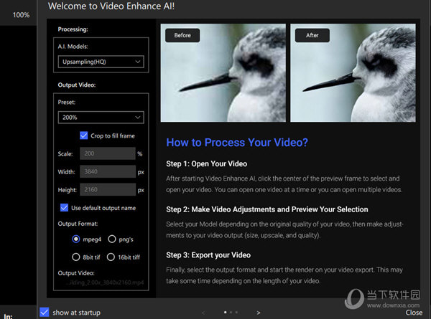Toggle Use default output name checkbox
Viewport: 431px width, 319px height.
click(64, 208)
